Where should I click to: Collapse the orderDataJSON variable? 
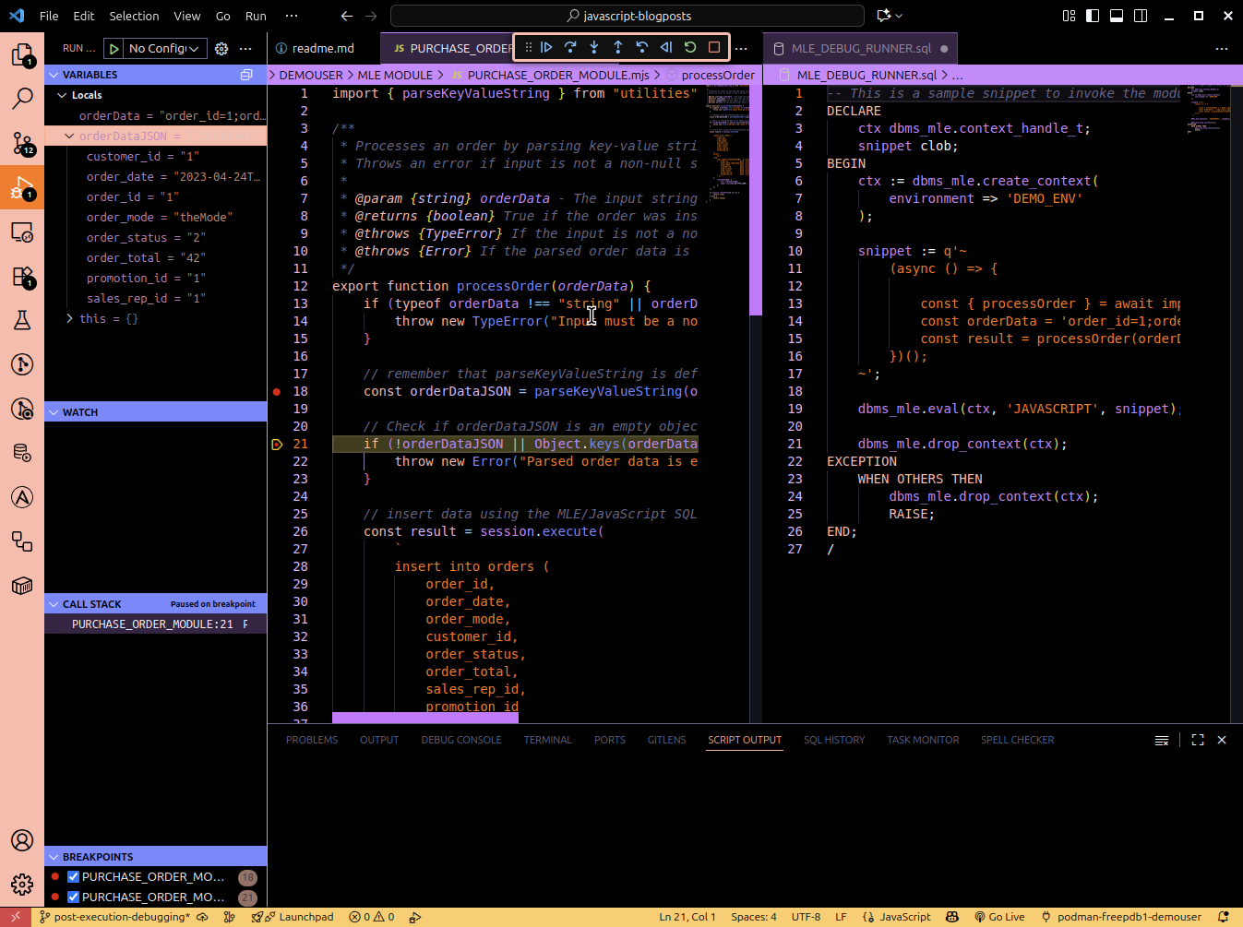pyautogui.click(x=68, y=135)
